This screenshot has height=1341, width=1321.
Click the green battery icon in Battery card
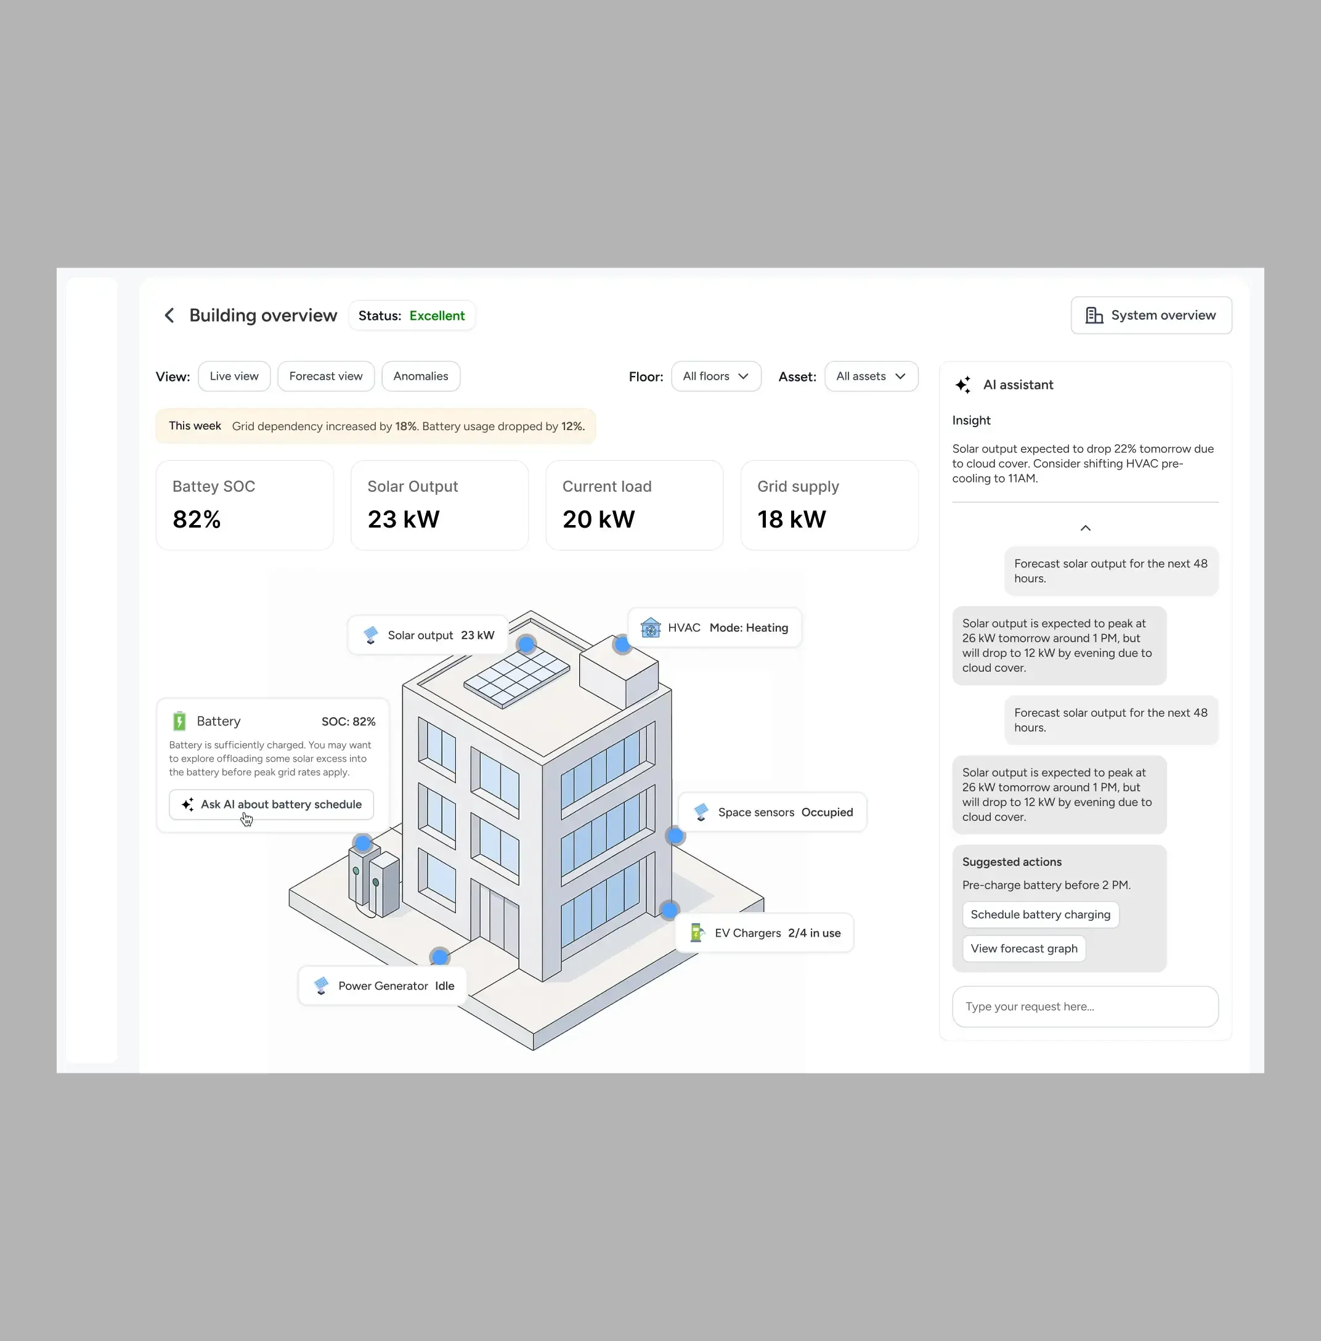(179, 721)
